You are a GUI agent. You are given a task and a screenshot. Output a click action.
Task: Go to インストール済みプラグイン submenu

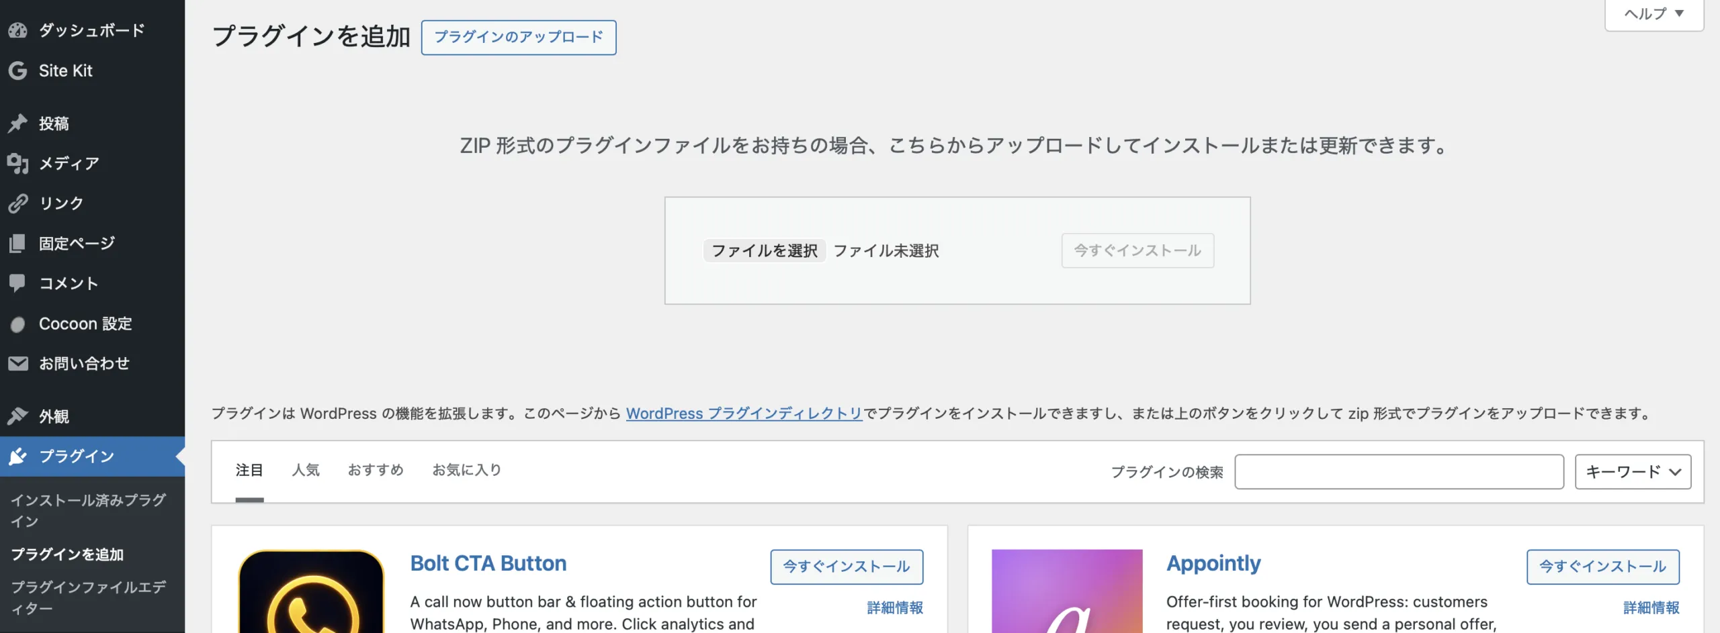coord(88,511)
